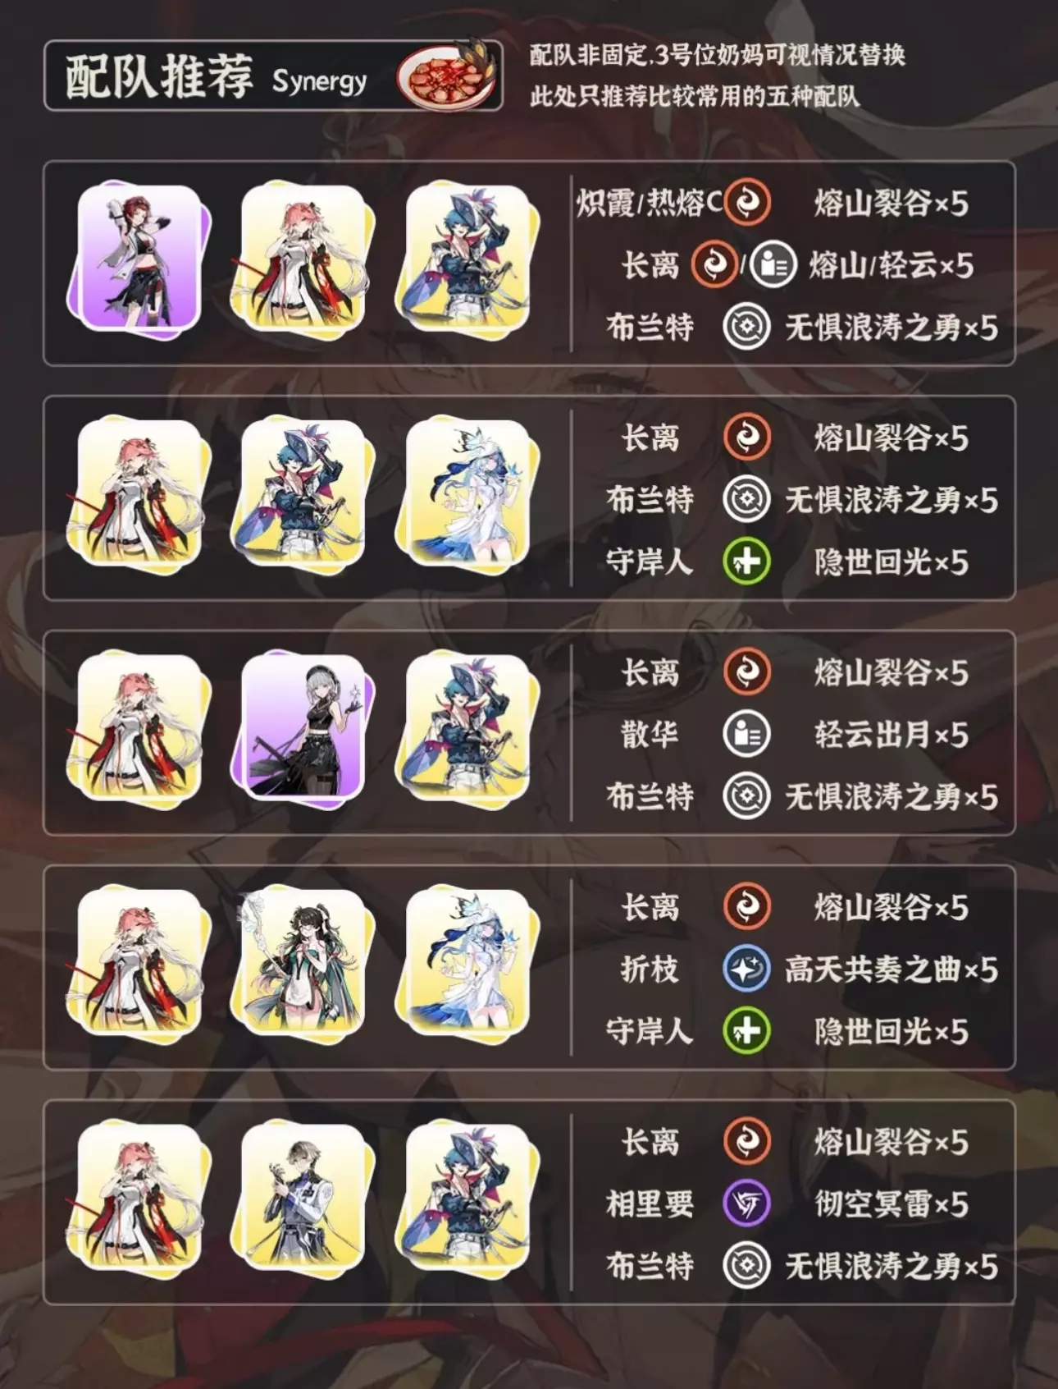Viewport: 1058px width, 1389px height.
Task: Click the food dish icon in the header
Action: [447, 73]
